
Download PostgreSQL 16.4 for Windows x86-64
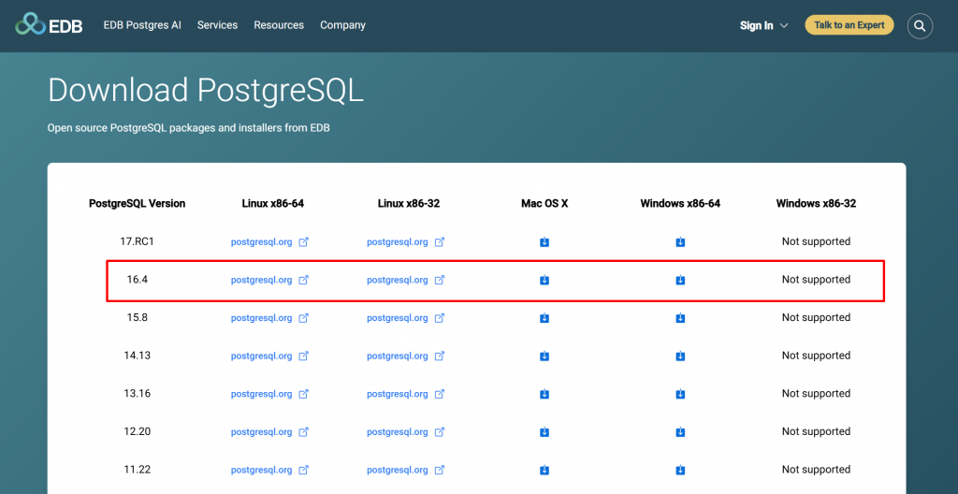680,280
